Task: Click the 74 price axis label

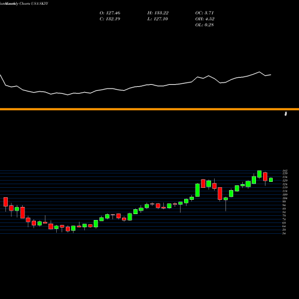Action: point(284,219)
